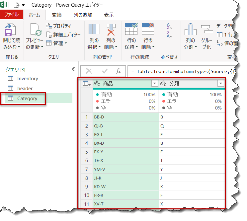Switch to the View (表示) tab
Viewport: 247px width, 221px height.
coord(109,15)
